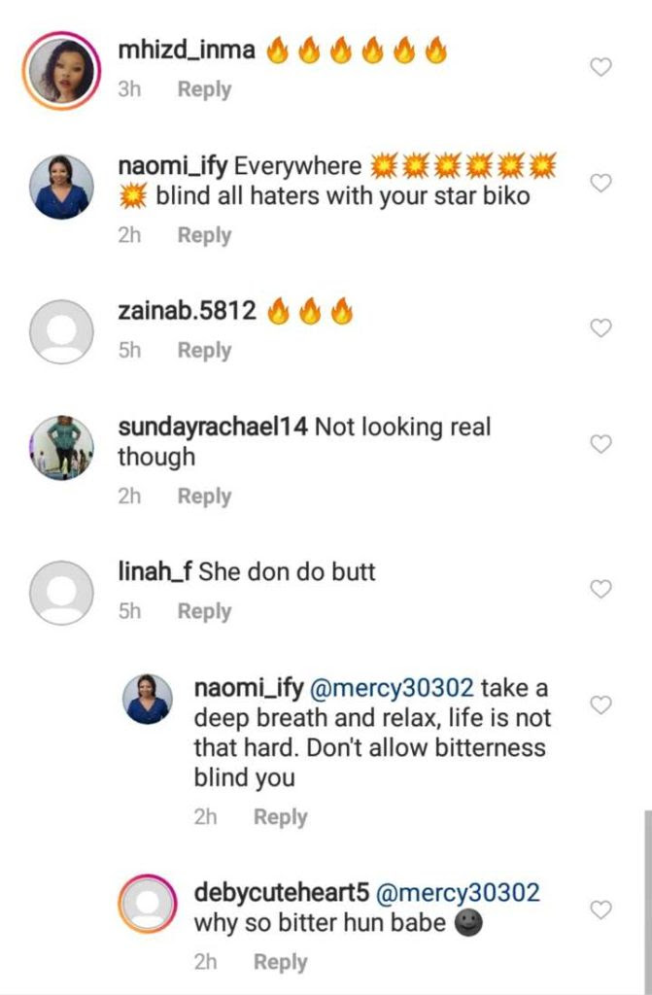Like naomi_ify's 'blind all haters' comment

[x=601, y=183]
